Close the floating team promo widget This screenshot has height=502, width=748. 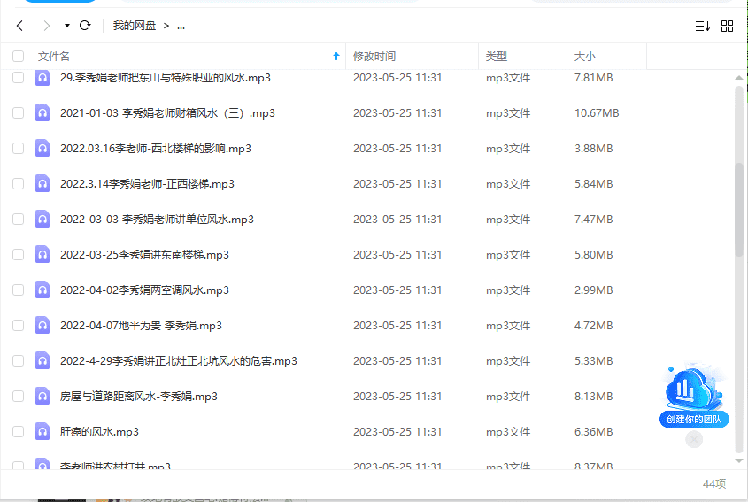694,439
